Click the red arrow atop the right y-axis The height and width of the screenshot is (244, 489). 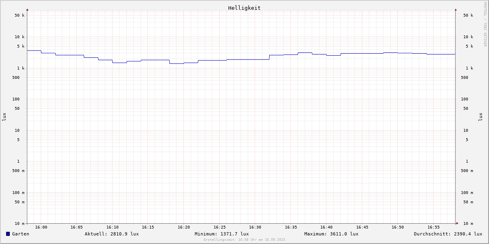click(x=456, y=9)
